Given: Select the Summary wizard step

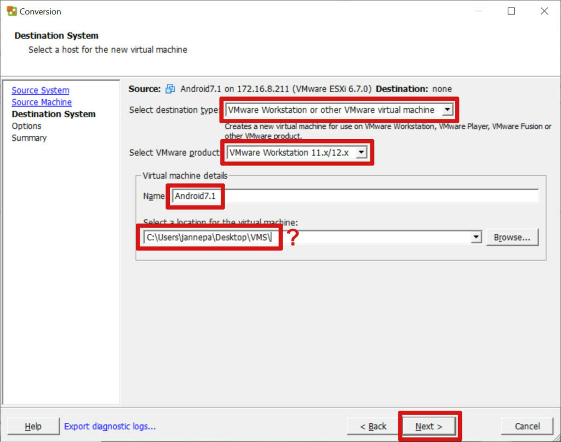Looking at the screenshot, I should [x=29, y=138].
